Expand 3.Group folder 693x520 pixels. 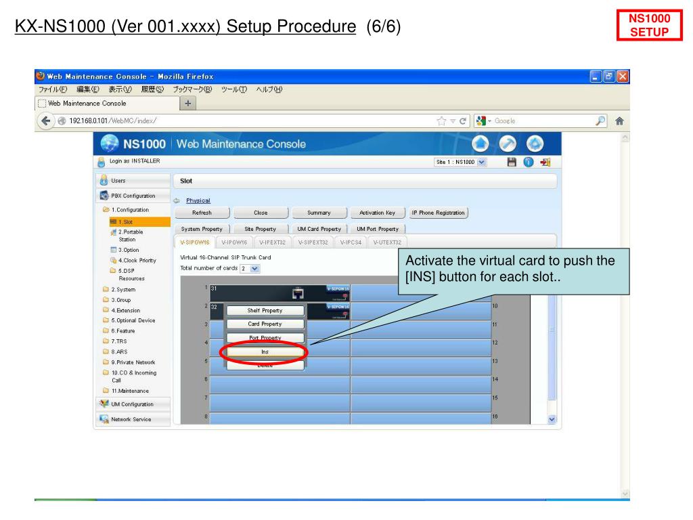pyautogui.click(x=116, y=300)
